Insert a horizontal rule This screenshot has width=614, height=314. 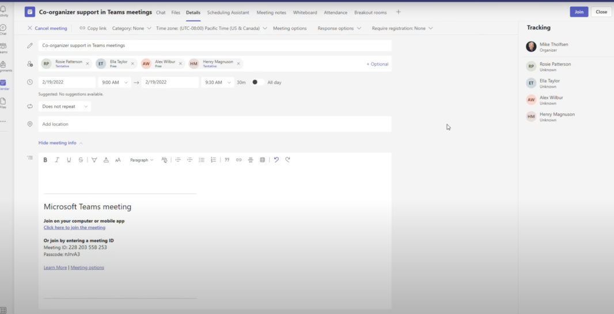pos(251,160)
